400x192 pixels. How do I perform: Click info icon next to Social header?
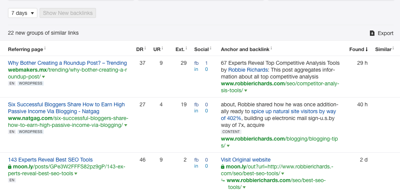(211, 48)
